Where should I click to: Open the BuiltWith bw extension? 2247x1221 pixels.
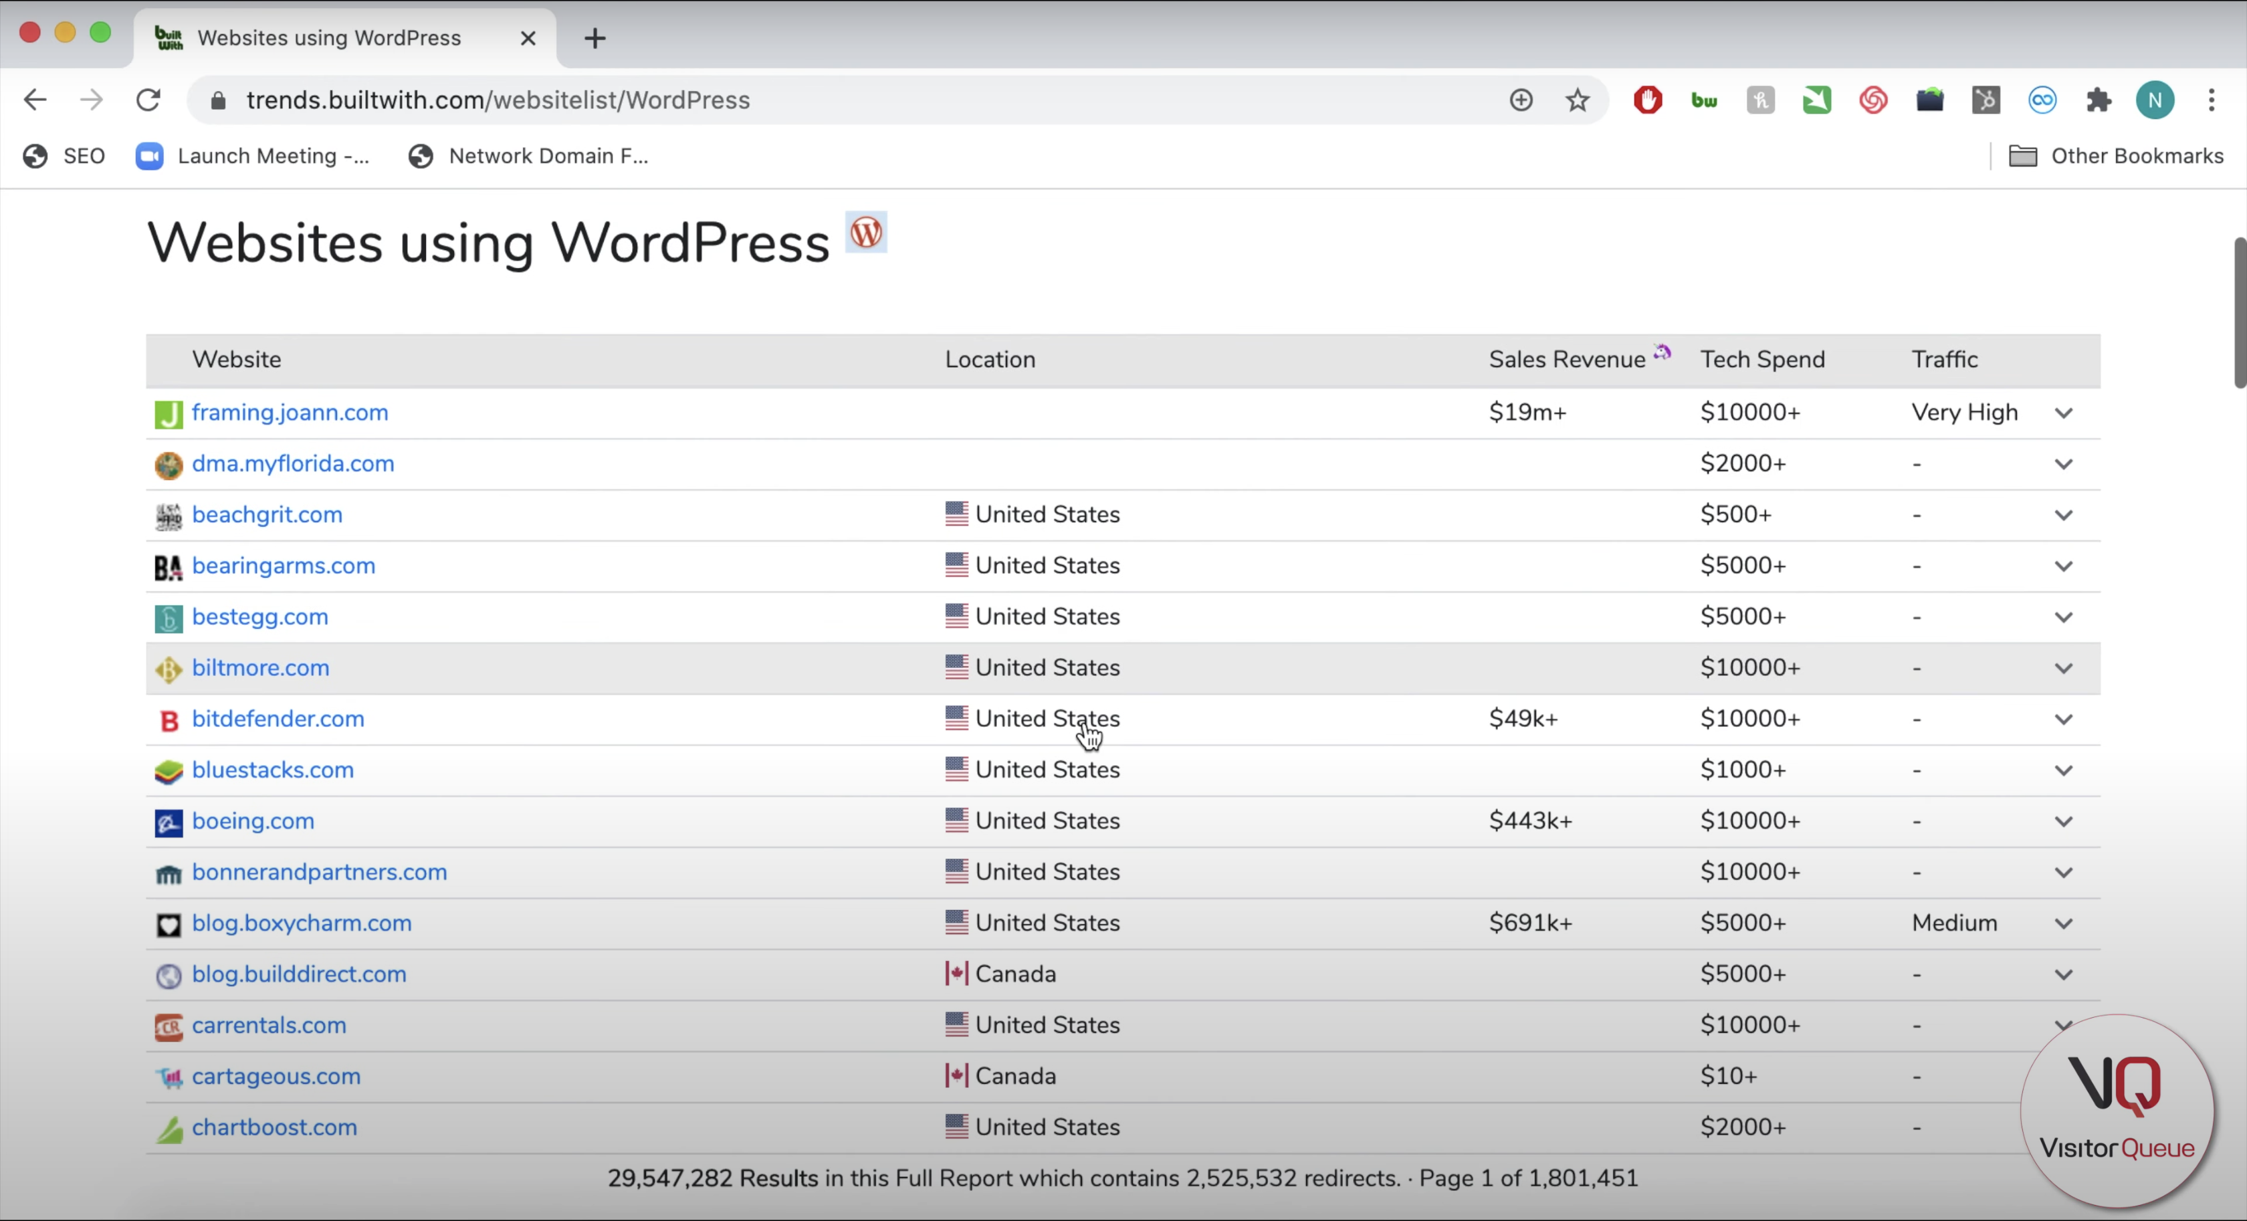coord(1703,100)
